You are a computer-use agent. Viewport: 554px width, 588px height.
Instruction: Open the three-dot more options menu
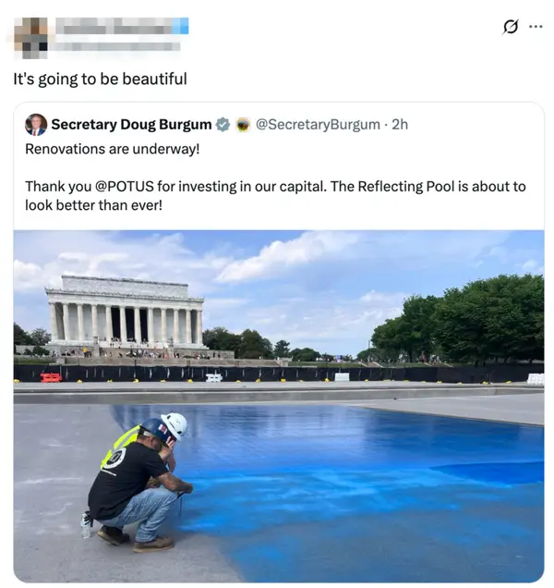coord(536,27)
